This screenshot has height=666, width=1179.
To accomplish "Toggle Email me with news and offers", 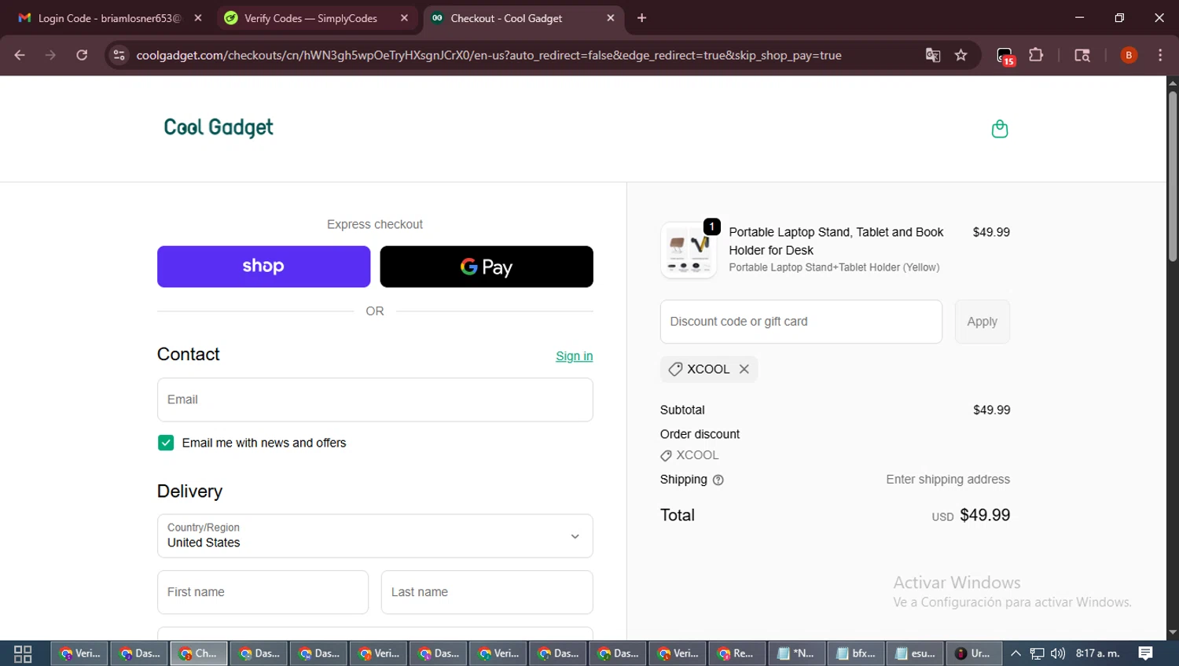I will pos(166,443).
